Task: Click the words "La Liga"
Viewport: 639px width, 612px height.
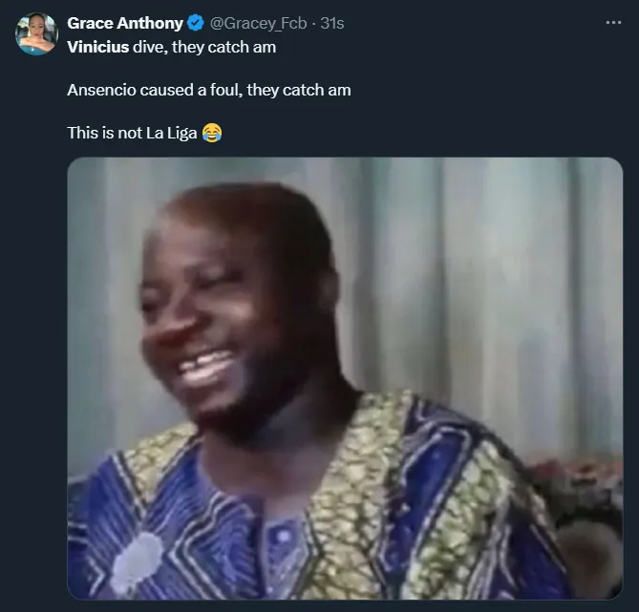Action: coord(170,133)
